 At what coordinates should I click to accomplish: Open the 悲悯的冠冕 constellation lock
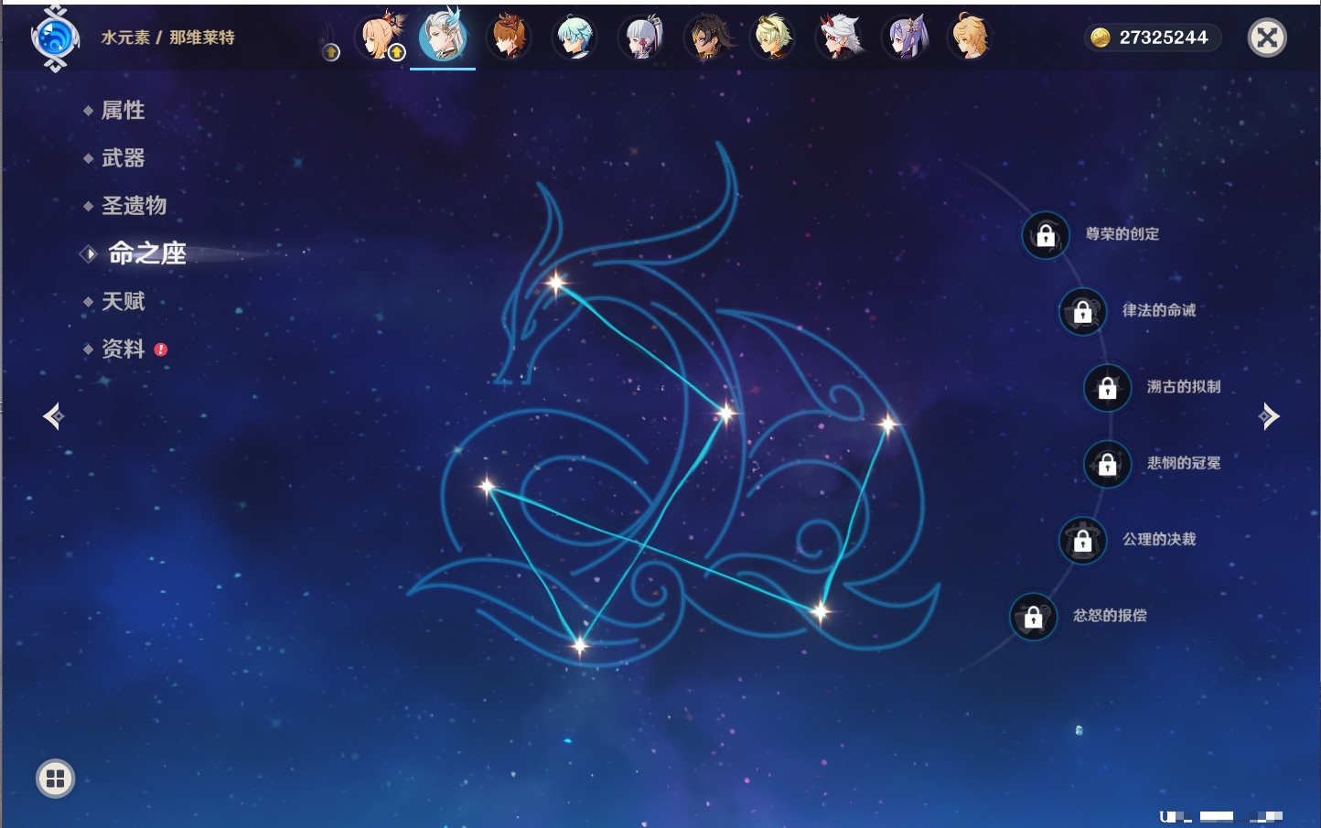pyautogui.click(x=1107, y=464)
